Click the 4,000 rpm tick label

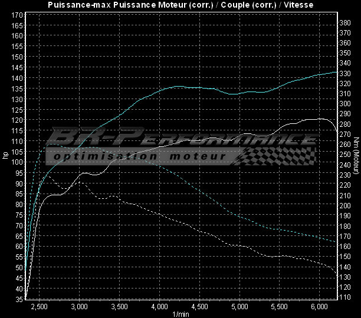[159, 307]
